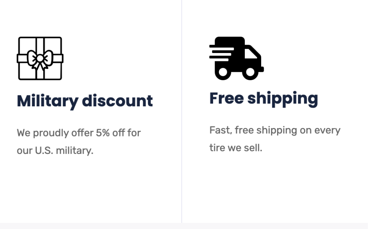Click the word "Military" in the heading
The width and height of the screenshot is (373, 229).
[48, 101]
